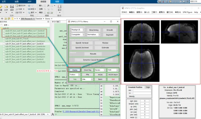Expand the Render dropdown

105,70
